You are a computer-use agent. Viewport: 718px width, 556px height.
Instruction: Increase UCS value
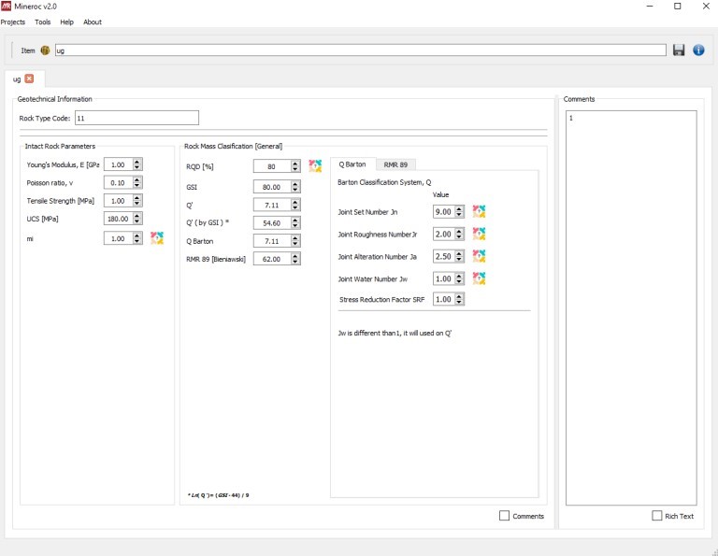coord(136,216)
